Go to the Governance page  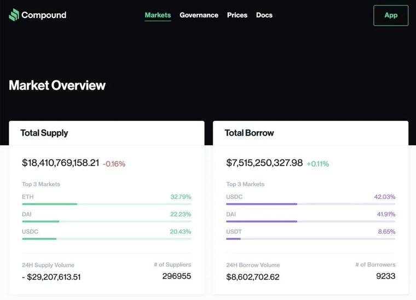[x=199, y=15]
